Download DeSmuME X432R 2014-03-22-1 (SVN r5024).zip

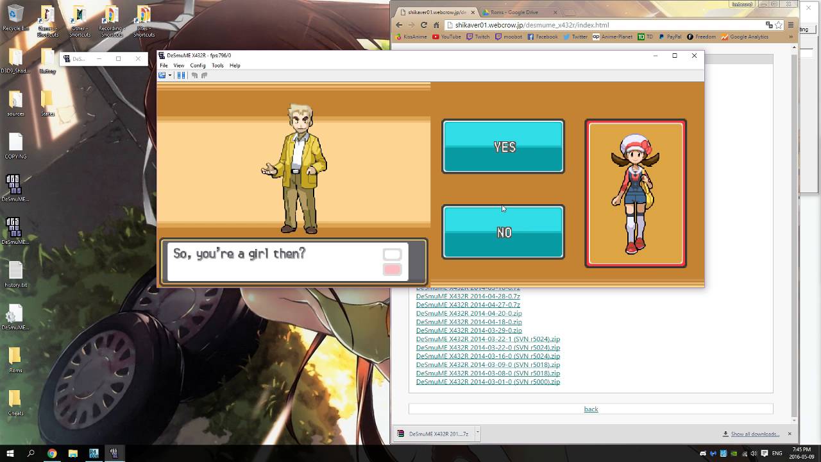coord(488,339)
